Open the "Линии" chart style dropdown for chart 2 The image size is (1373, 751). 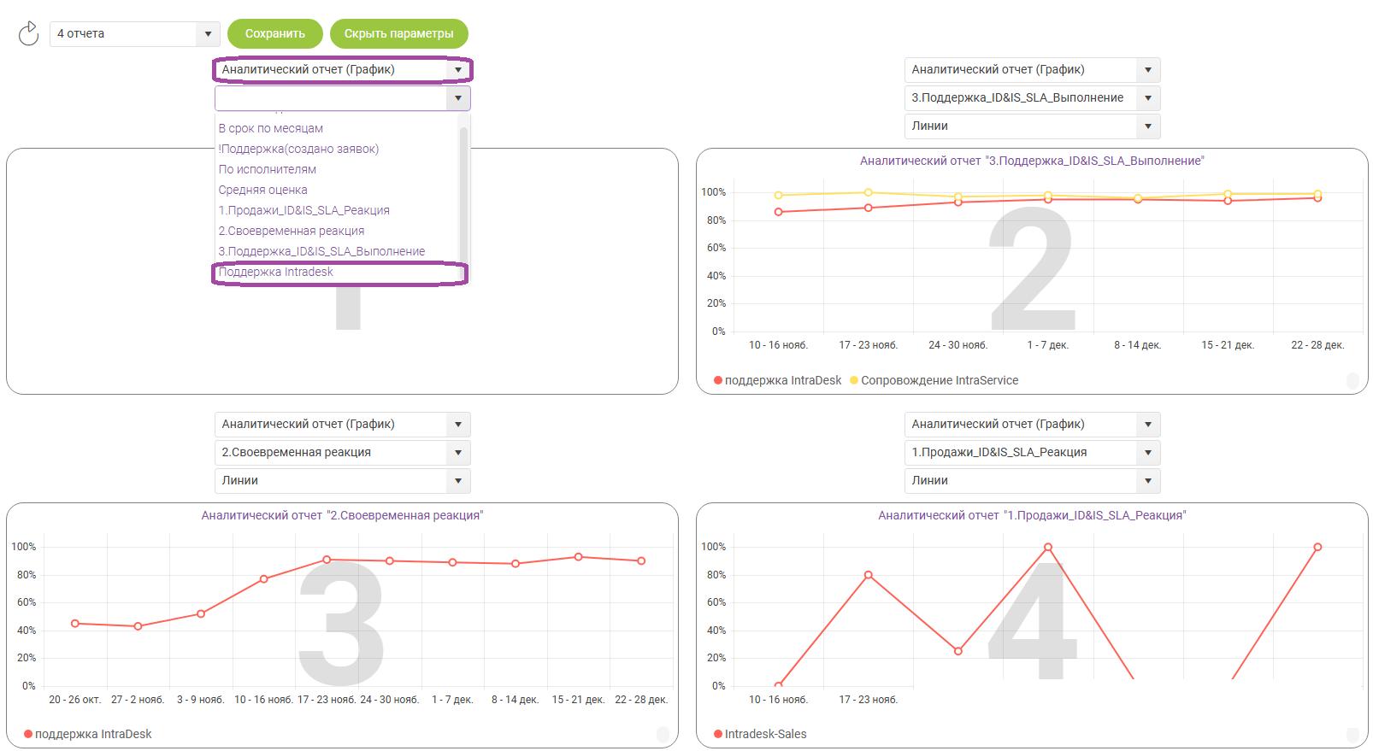tap(1031, 126)
